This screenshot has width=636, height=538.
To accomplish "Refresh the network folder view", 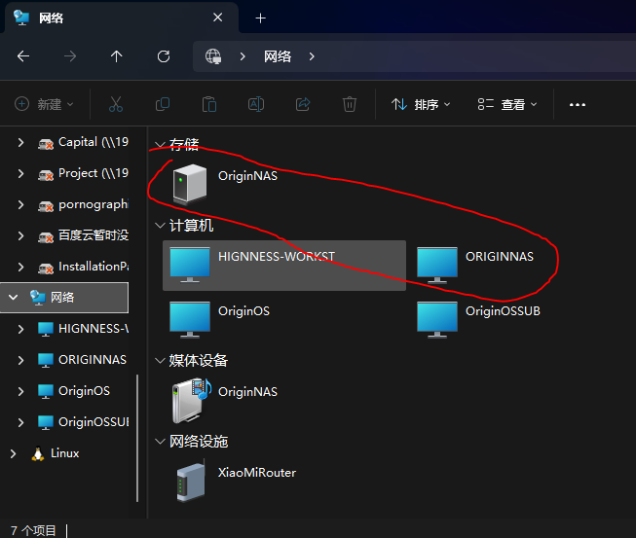I will [164, 56].
